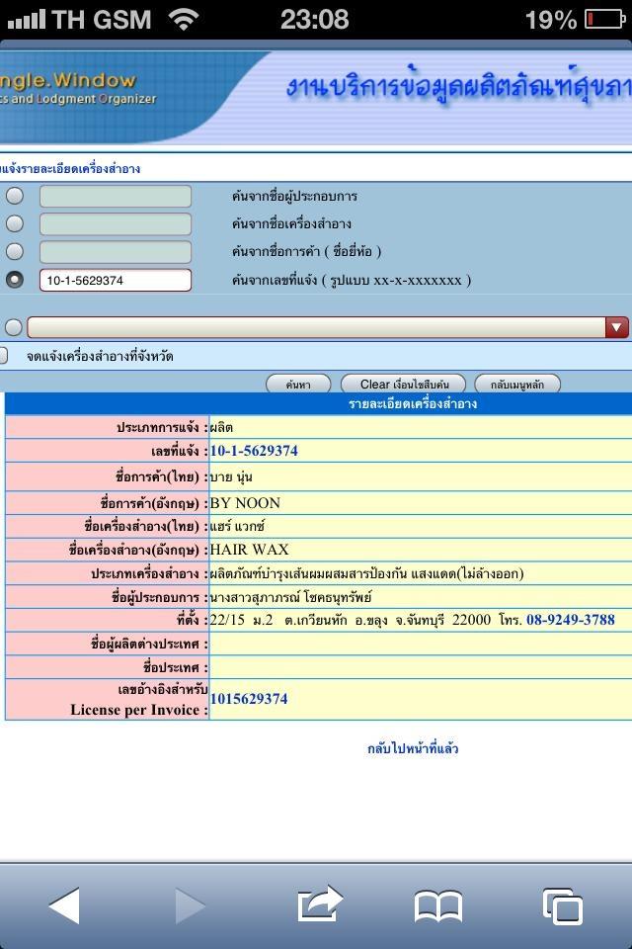This screenshot has height=949, width=632.
Task: Click the text แฮร์ แวกซ์
Action: 237,526
